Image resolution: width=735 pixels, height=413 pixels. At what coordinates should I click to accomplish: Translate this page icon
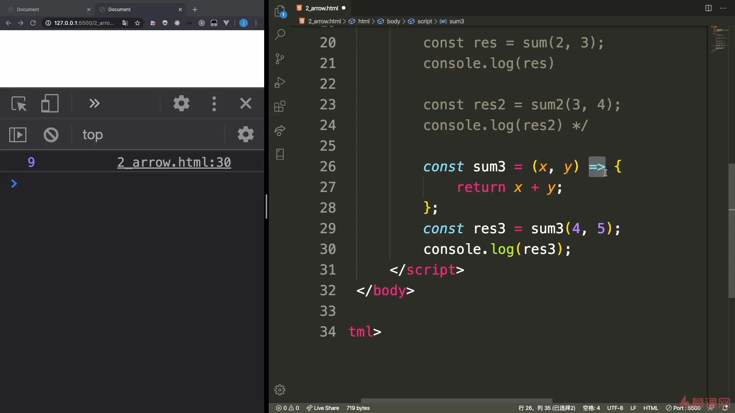click(125, 23)
